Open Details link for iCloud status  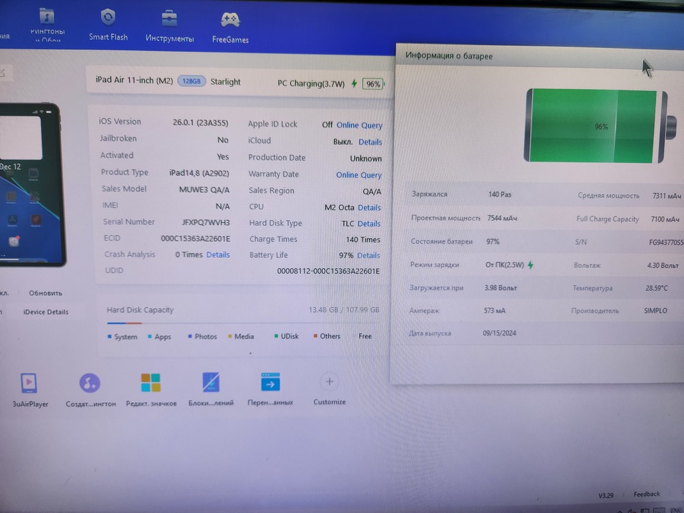coord(370,142)
